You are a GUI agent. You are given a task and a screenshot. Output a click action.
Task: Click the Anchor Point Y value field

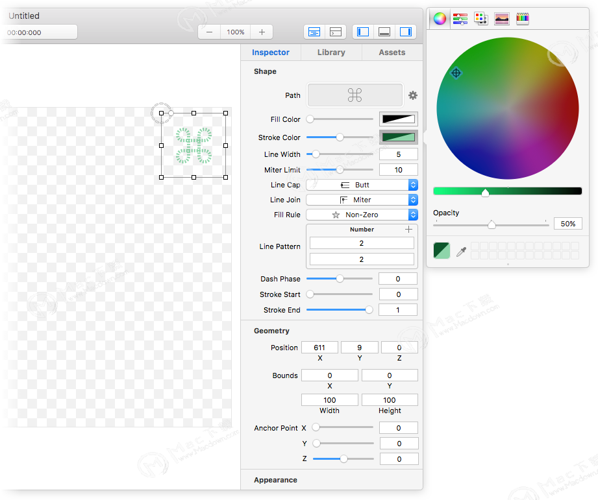point(399,444)
